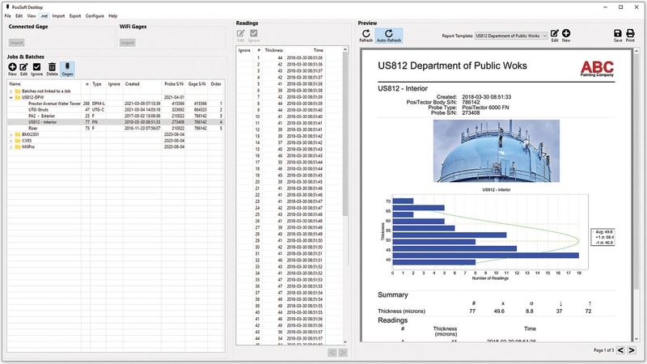The height and width of the screenshot is (364, 647).
Task: Open the Report Template dropdown
Action: [510, 36]
